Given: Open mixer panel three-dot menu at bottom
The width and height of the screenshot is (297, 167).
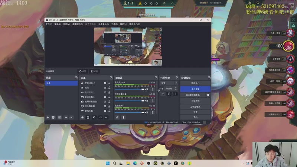Looking at the screenshot, I should click(x=123, y=117).
